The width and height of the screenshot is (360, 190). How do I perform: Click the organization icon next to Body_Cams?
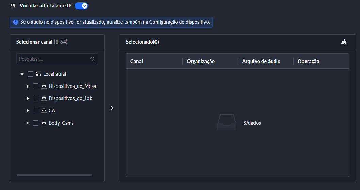tap(44, 123)
